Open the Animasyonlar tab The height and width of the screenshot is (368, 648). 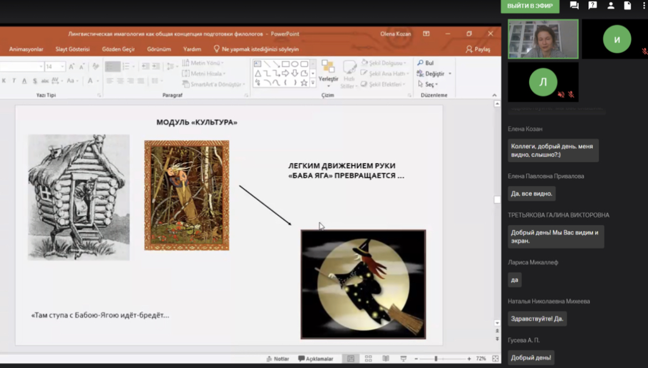click(26, 49)
